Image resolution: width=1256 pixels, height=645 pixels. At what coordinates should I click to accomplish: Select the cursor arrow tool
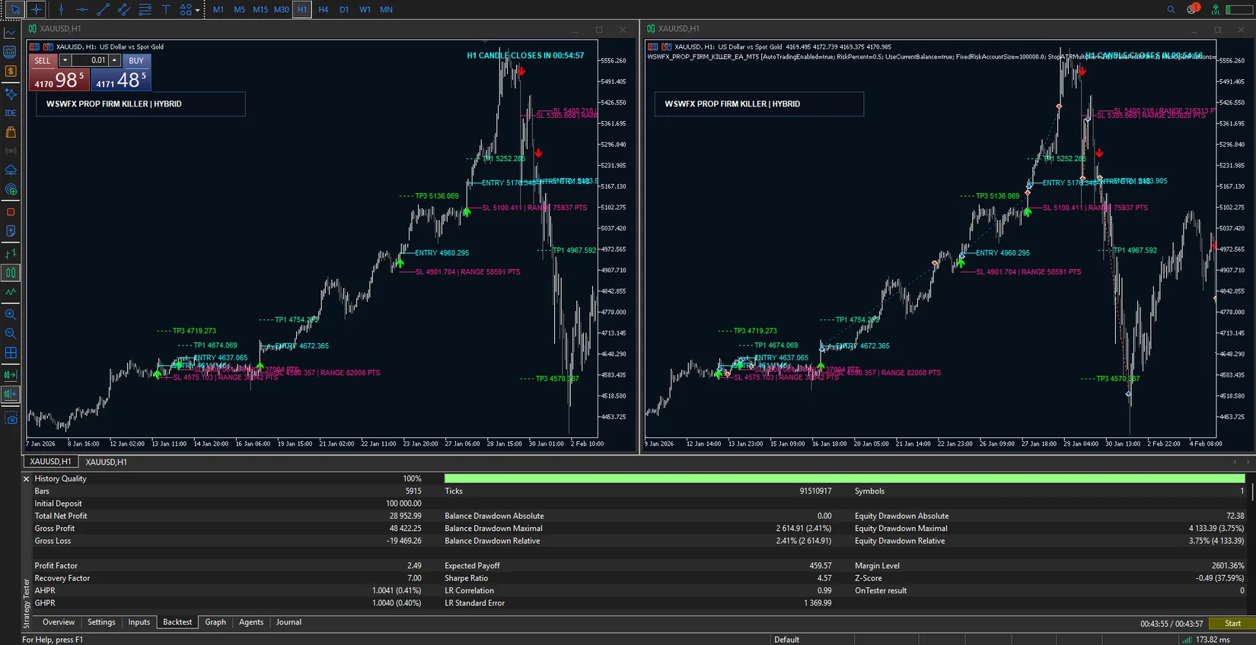14,10
